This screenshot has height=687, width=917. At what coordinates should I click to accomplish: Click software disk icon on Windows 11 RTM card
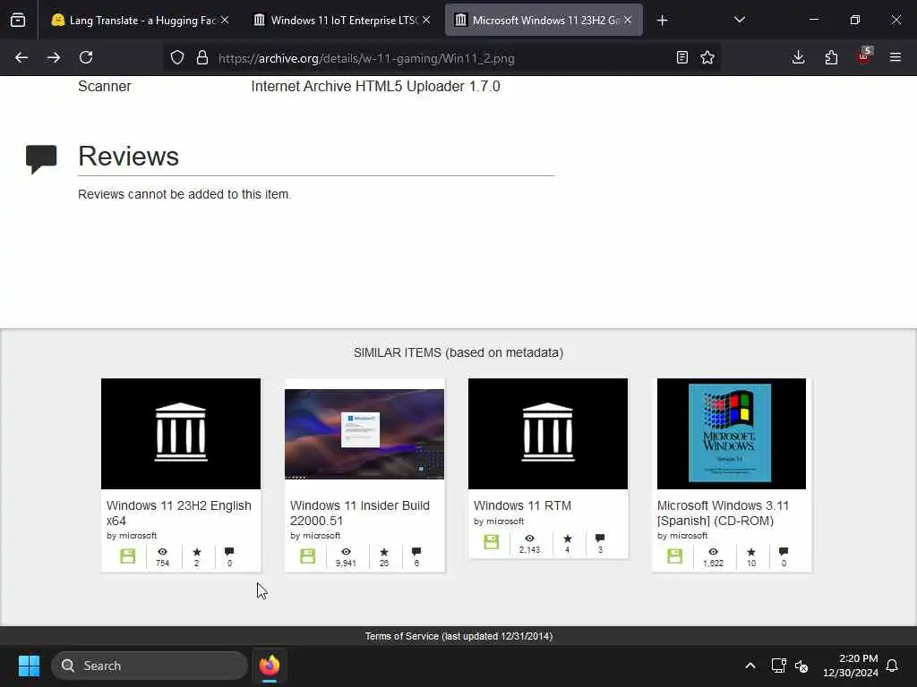click(492, 541)
